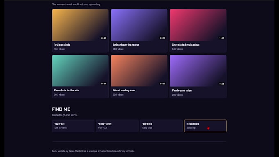Click the "FIND ME" section heading
Screen dimensions: 279x157
[61, 109]
